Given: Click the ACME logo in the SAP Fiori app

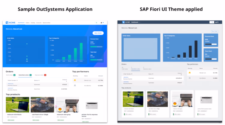Looking at the screenshot, I should [x=126, y=22].
